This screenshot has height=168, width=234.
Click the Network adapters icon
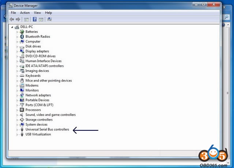point(22,95)
